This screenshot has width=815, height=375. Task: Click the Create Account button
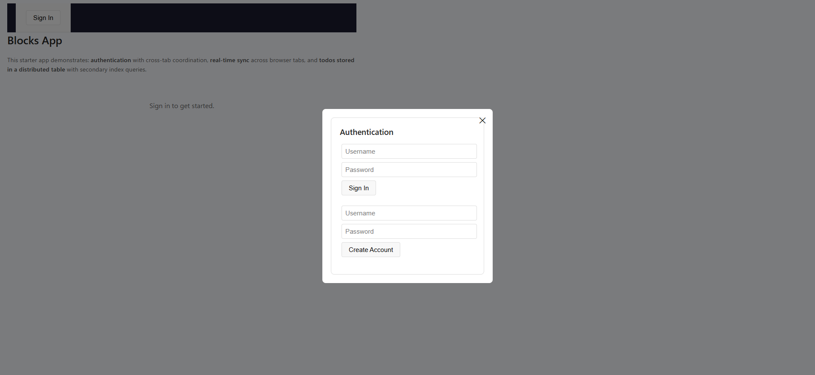[x=371, y=250]
